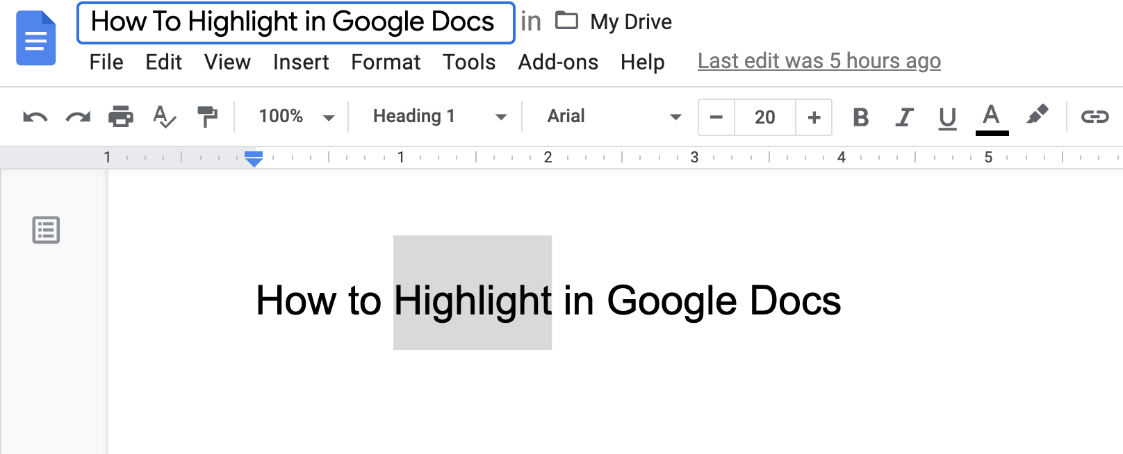Open the Add-ons menu
Viewport: 1123px width, 454px height.
[x=558, y=62]
